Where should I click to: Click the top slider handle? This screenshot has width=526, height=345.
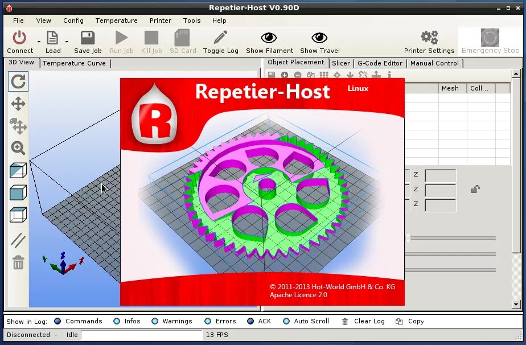[x=408, y=239]
